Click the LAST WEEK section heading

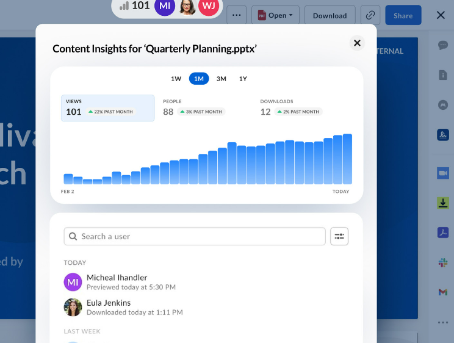click(82, 331)
